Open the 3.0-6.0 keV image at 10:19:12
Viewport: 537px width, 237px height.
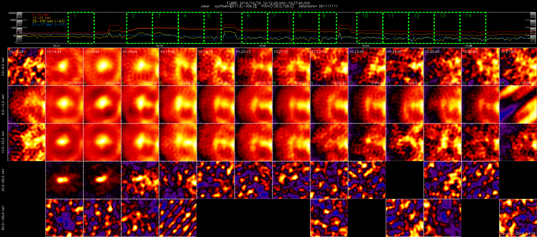(x=216, y=67)
